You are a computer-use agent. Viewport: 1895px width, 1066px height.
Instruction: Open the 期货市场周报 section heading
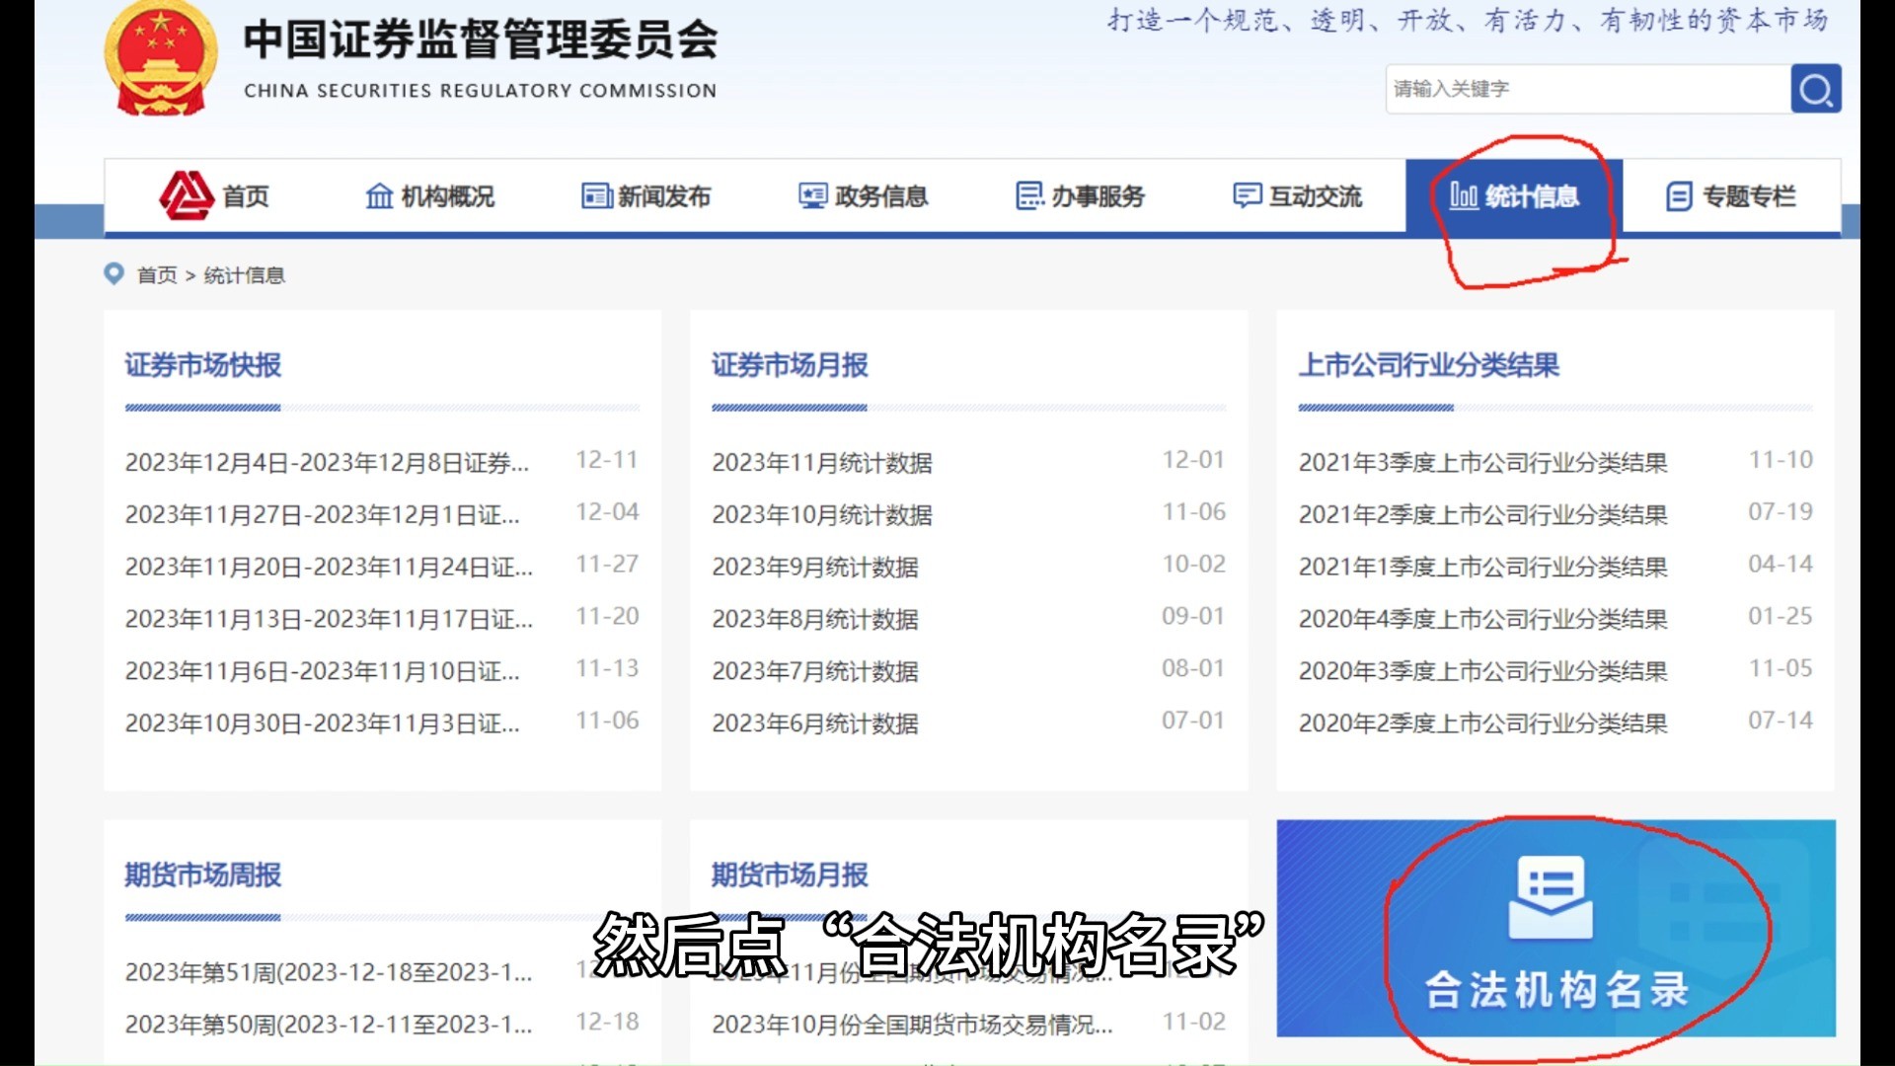pyautogui.click(x=203, y=875)
